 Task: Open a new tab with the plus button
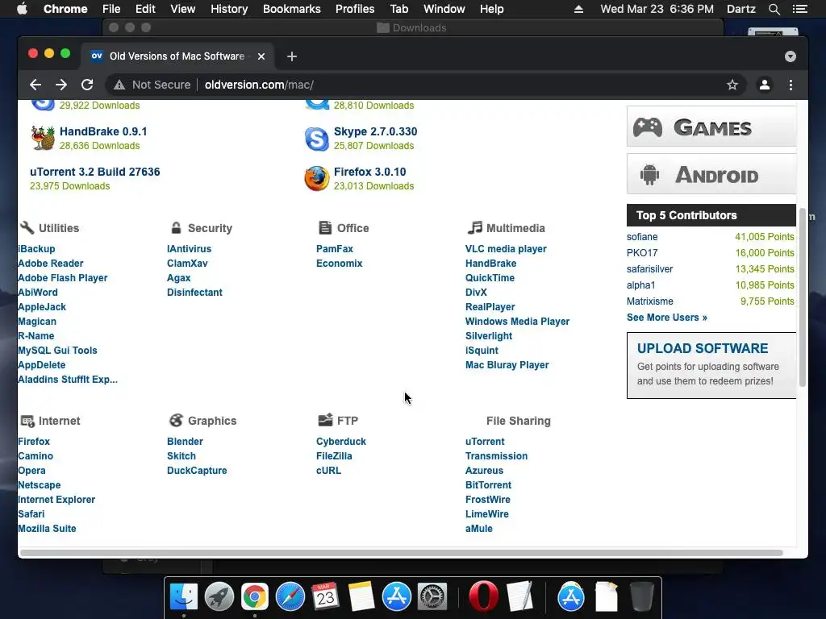[292, 56]
